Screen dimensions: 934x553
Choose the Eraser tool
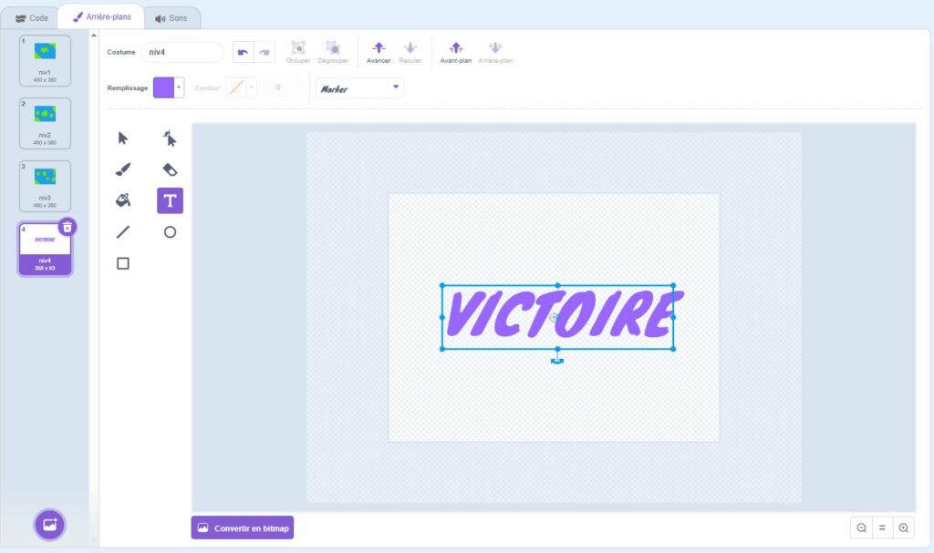tap(170, 169)
